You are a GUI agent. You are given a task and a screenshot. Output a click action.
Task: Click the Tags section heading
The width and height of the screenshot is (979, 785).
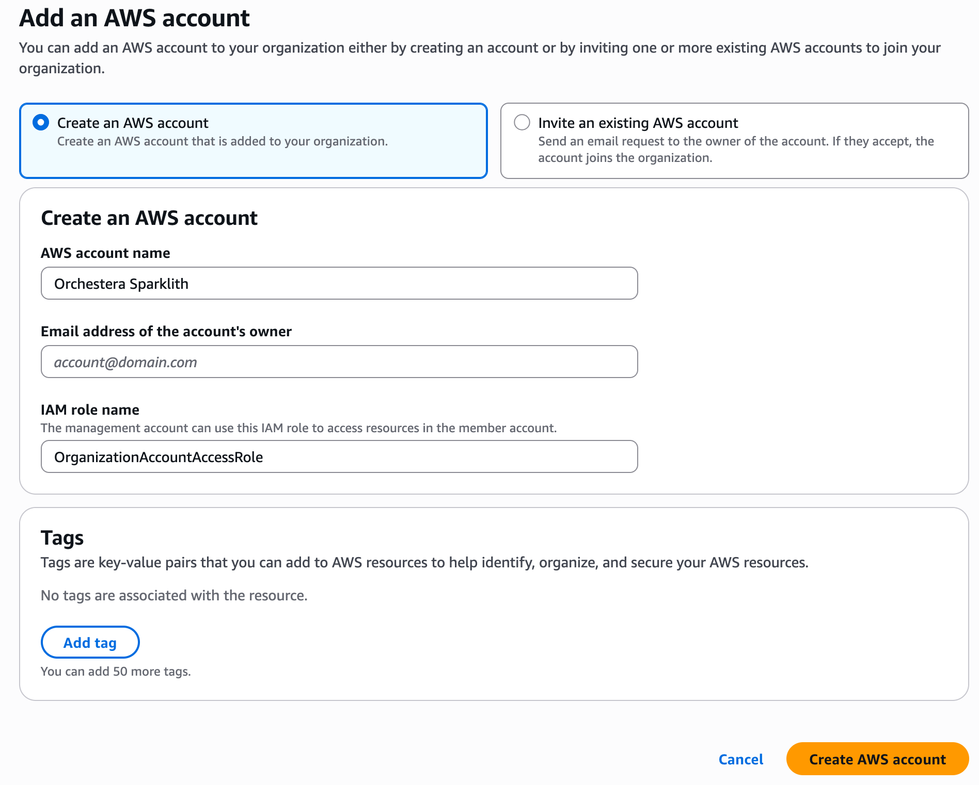coord(62,537)
